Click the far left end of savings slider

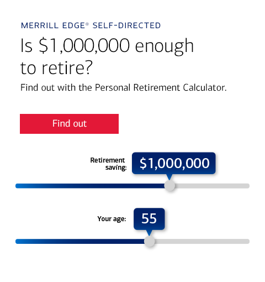click(x=17, y=186)
